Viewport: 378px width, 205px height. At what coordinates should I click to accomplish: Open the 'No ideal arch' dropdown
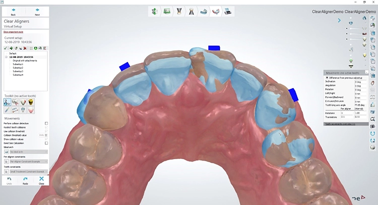click(28, 152)
